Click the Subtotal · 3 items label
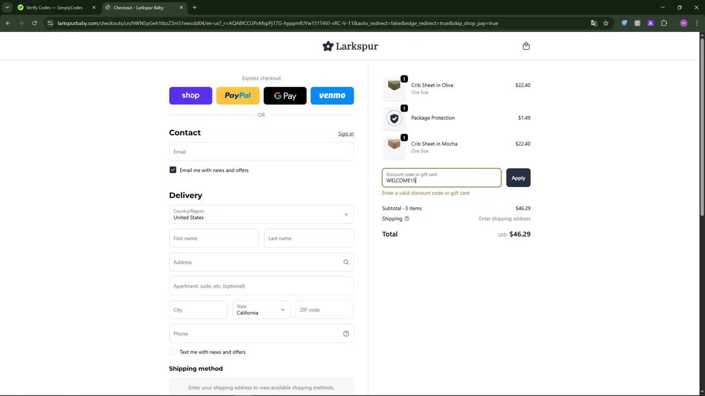Image resolution: width=705 pixels, height=396 pixels. tap(402, 208)
